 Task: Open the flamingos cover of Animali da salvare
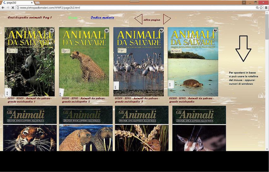pos(139,62)
